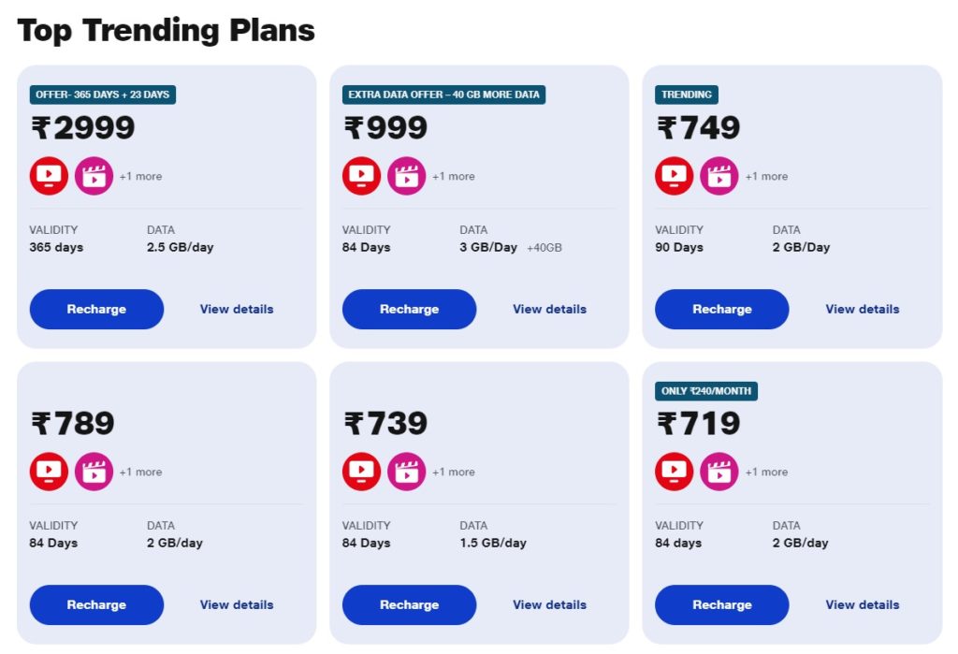Select the pink clapperboard icon on ₹749 plan

719,175
